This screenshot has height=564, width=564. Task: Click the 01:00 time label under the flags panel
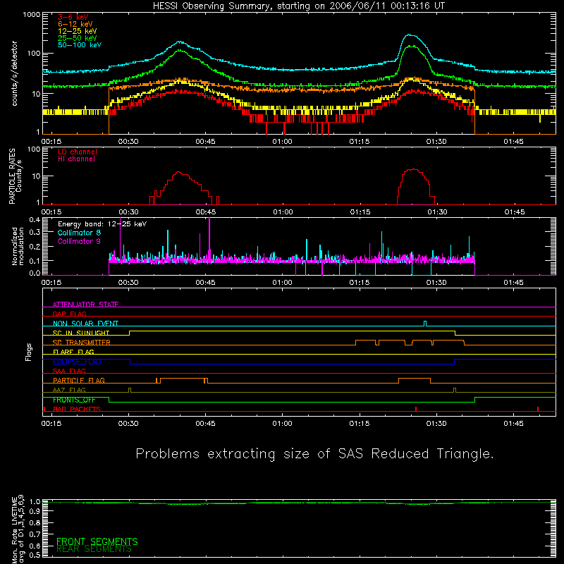click(x=283, y=424)
